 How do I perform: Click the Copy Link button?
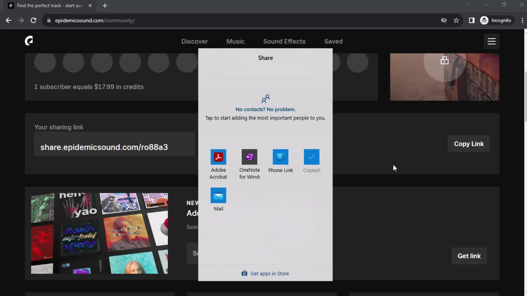(x=469, y=144)
